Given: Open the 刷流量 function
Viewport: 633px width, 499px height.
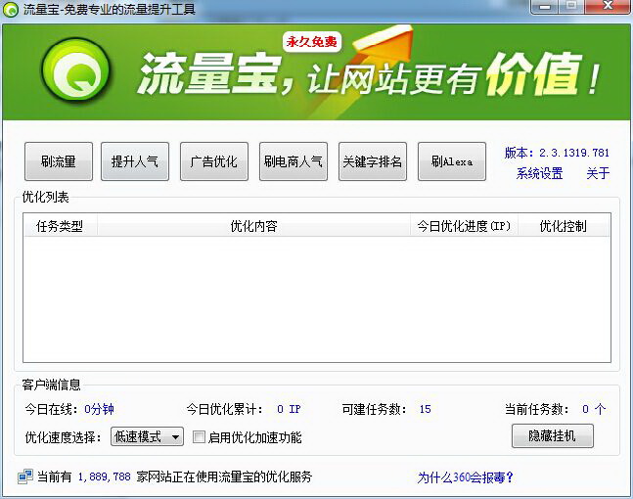Looking at the screenshot, I should point(59,161).
